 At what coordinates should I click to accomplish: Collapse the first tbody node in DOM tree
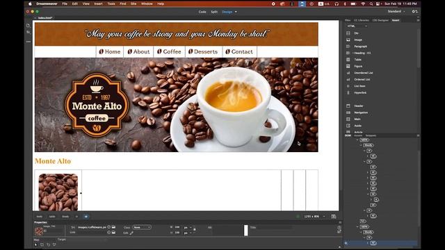coord(362,145)
